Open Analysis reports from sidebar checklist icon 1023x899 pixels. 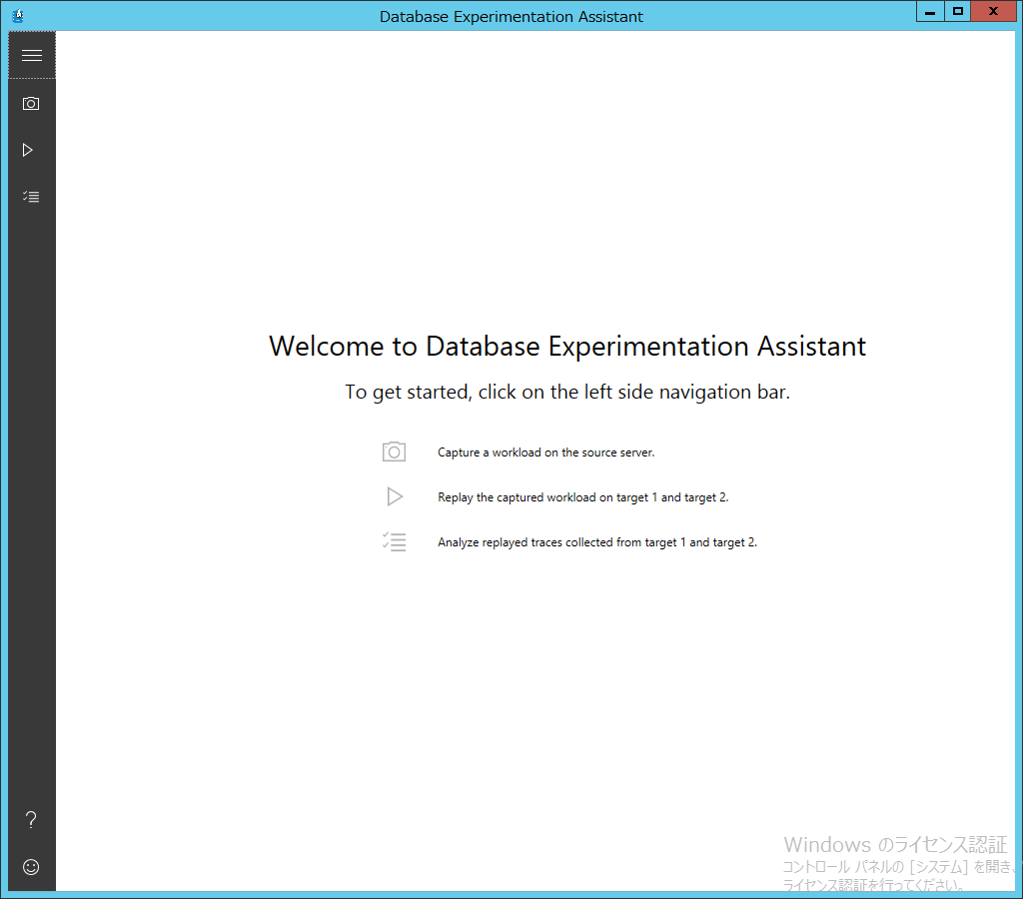pos(31,197)
